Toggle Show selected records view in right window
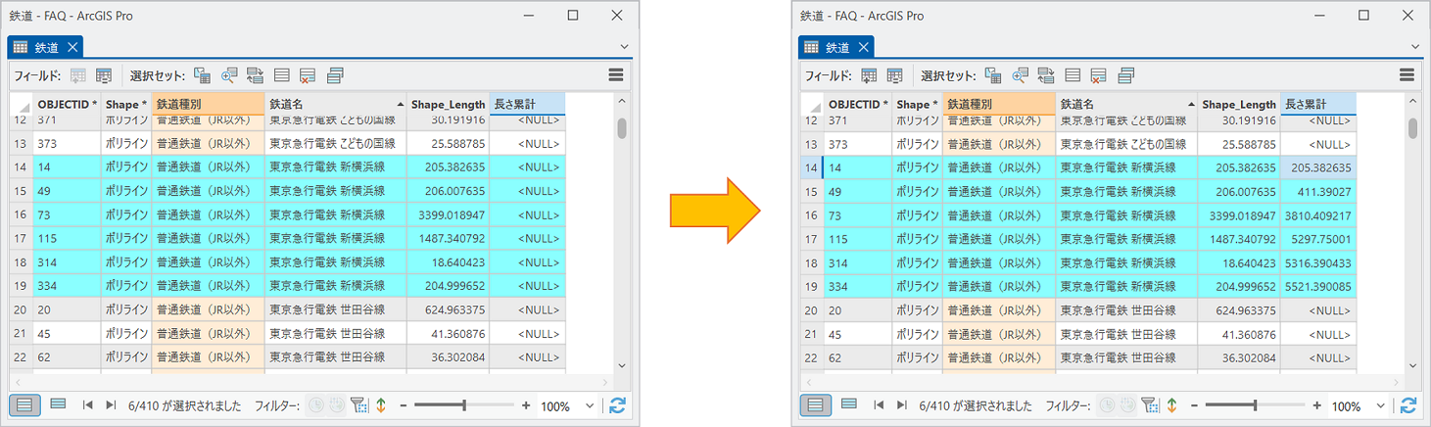The height and width of the screenshot is (427, 1431). pos(849,404)
